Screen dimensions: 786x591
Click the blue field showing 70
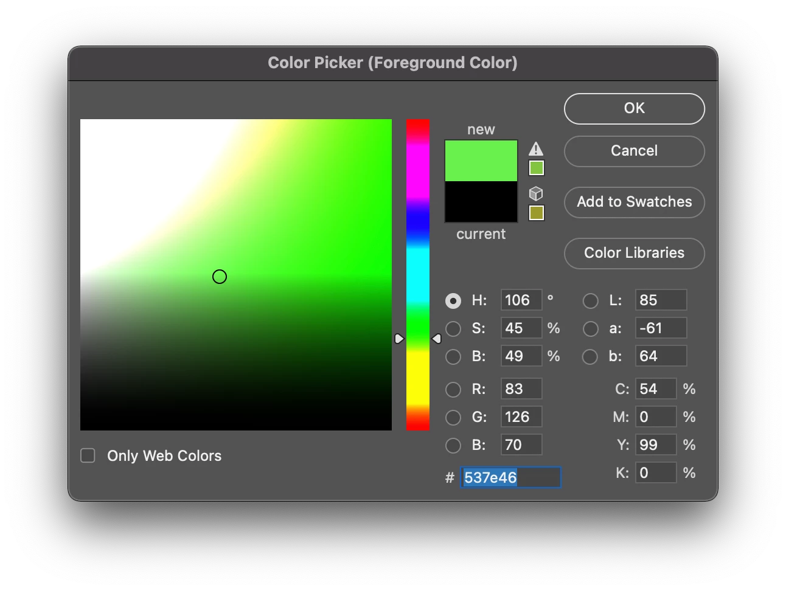pos(521,445)
